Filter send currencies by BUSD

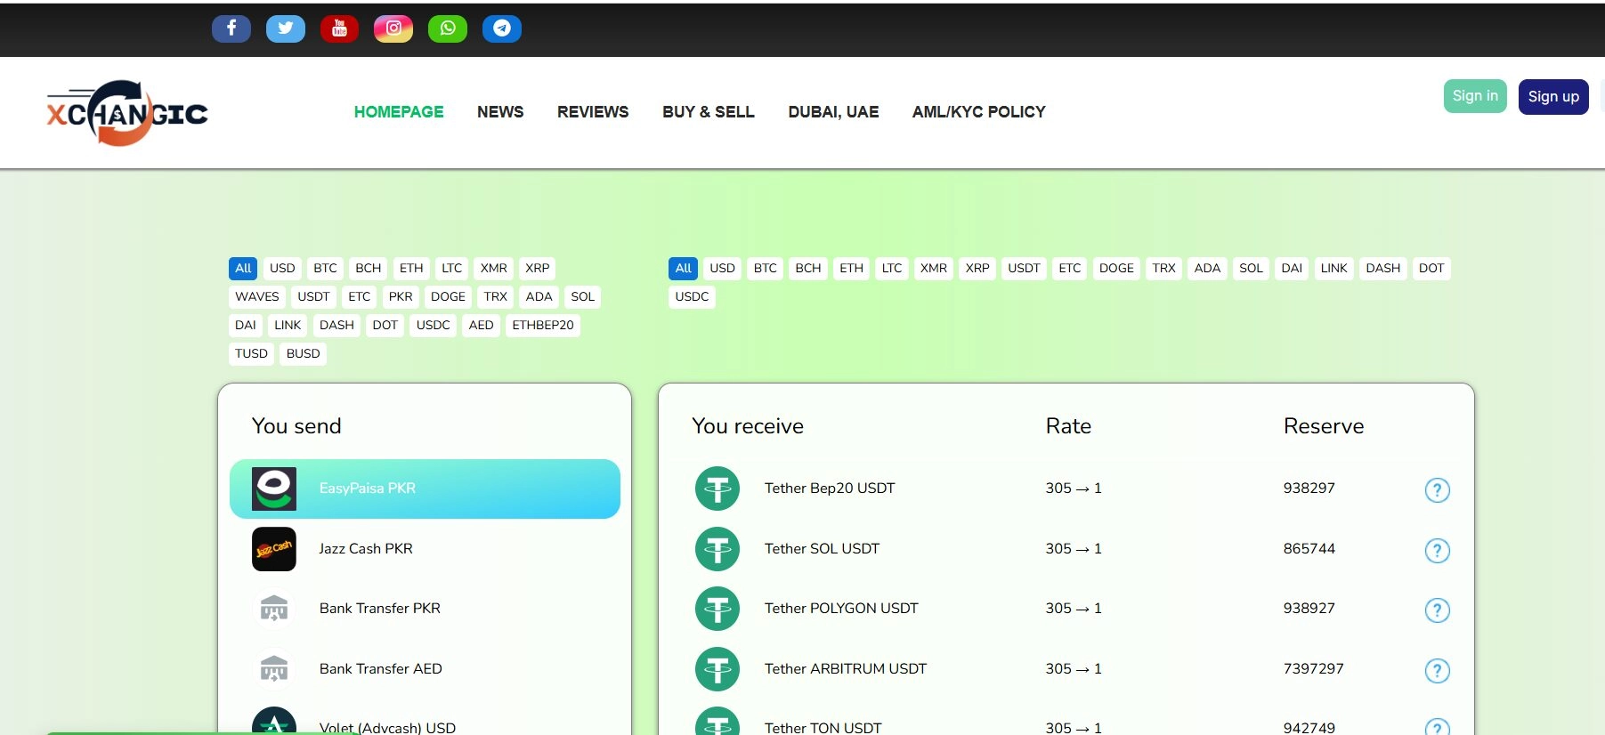pos(303,354)
